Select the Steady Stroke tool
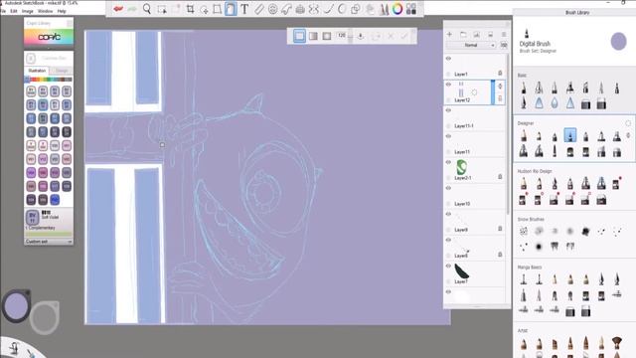 [x=328, y=9]
